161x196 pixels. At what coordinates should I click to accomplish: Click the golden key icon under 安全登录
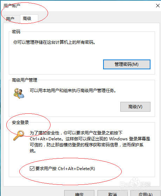pos(19,135)
